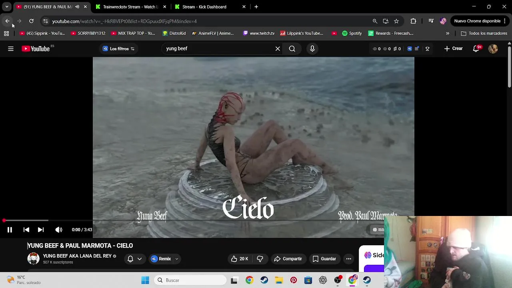Click the youtube.com address bar URL
Image resolution: width=512 pixels, height=288 pixels.
(124, 21)
